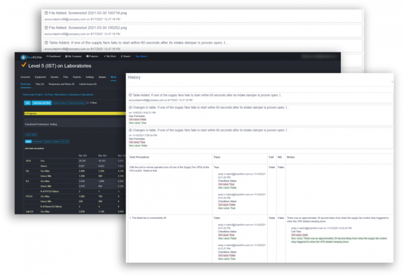The image size is (403, 276).
Task: Click clock icon on 11/6/2021 Changes to table entry
Action: (130, 108)
